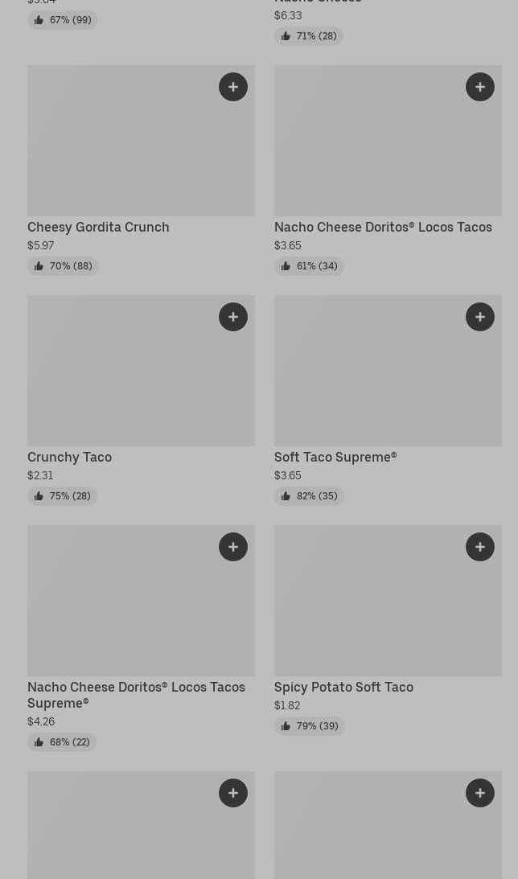518x879 pixels.
Task: Click the 75% (28) thumbs-up rating
Action: tap(62, 496)
